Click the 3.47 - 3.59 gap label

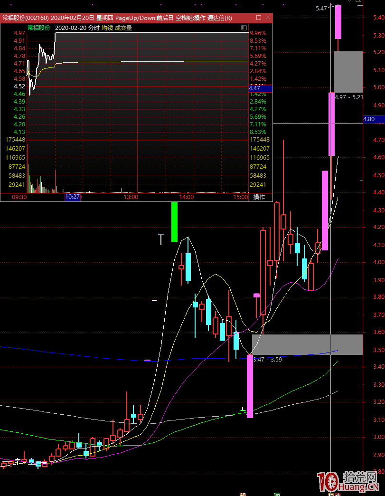(x=267, y=359)
